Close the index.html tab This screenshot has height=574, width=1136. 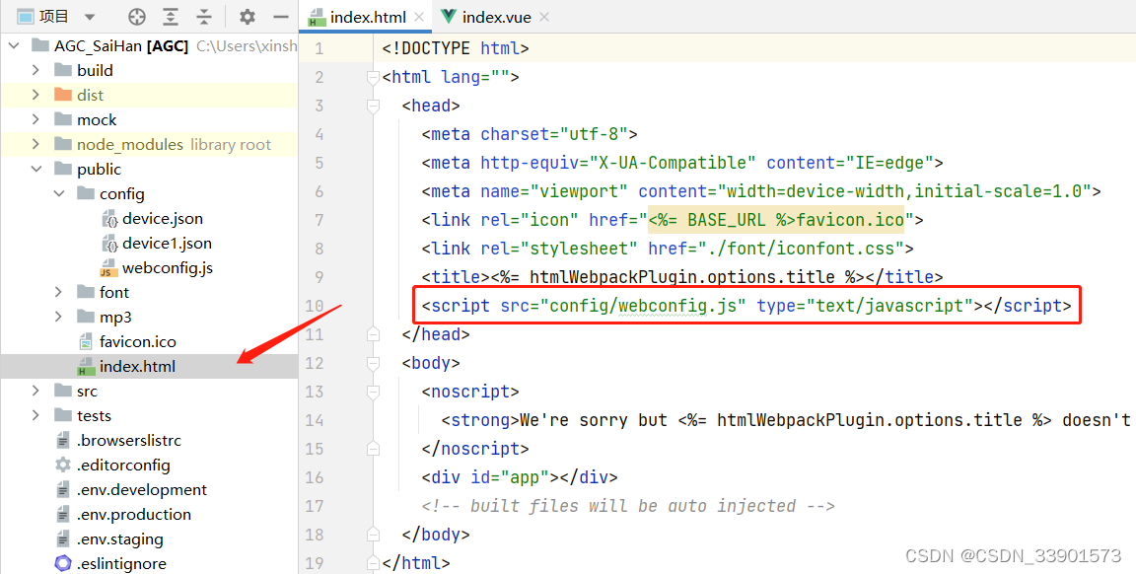click(x=419, y=17)
